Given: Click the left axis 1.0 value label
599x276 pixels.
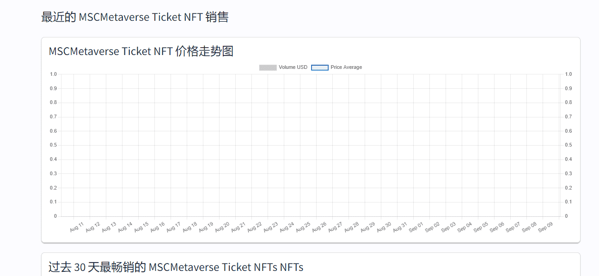Looking at the screenshot, I should [x=54, y=74].
